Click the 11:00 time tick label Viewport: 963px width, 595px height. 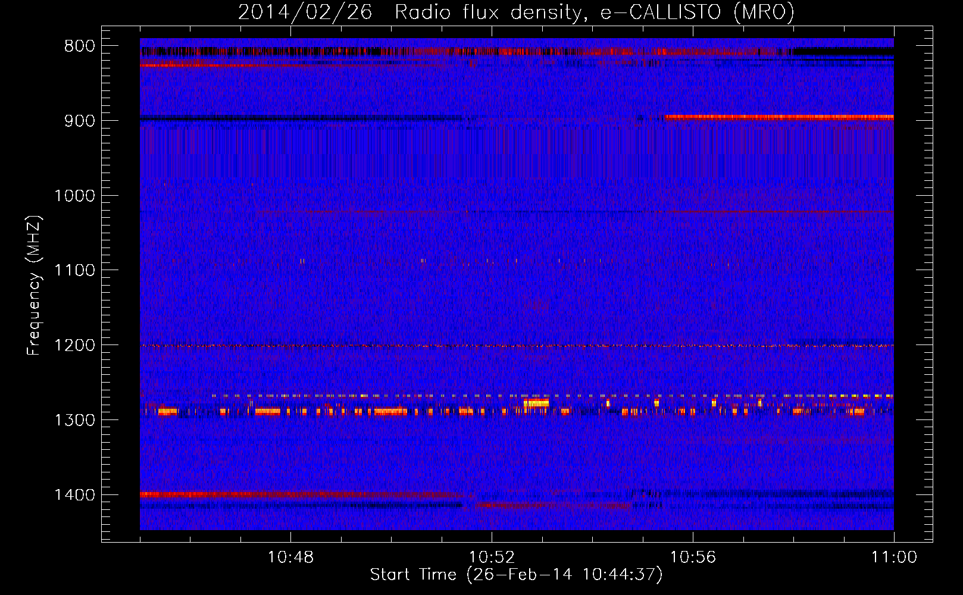(x=894, y=558)
